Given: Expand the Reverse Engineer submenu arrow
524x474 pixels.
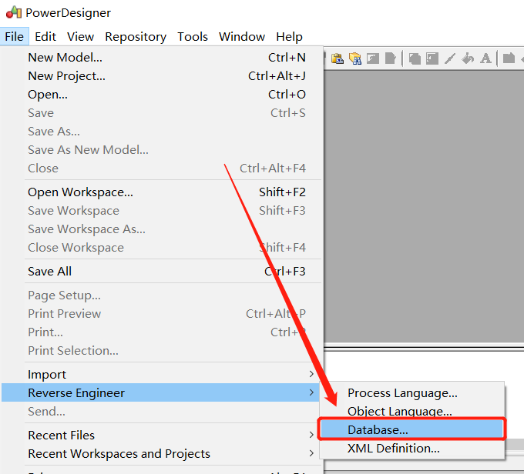Looking at the screenshot, I should coord(311,392).
